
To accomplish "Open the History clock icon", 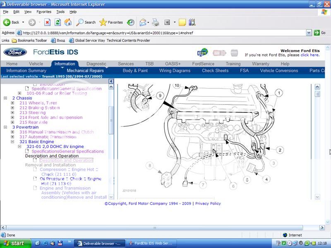I will coord(131,22).
